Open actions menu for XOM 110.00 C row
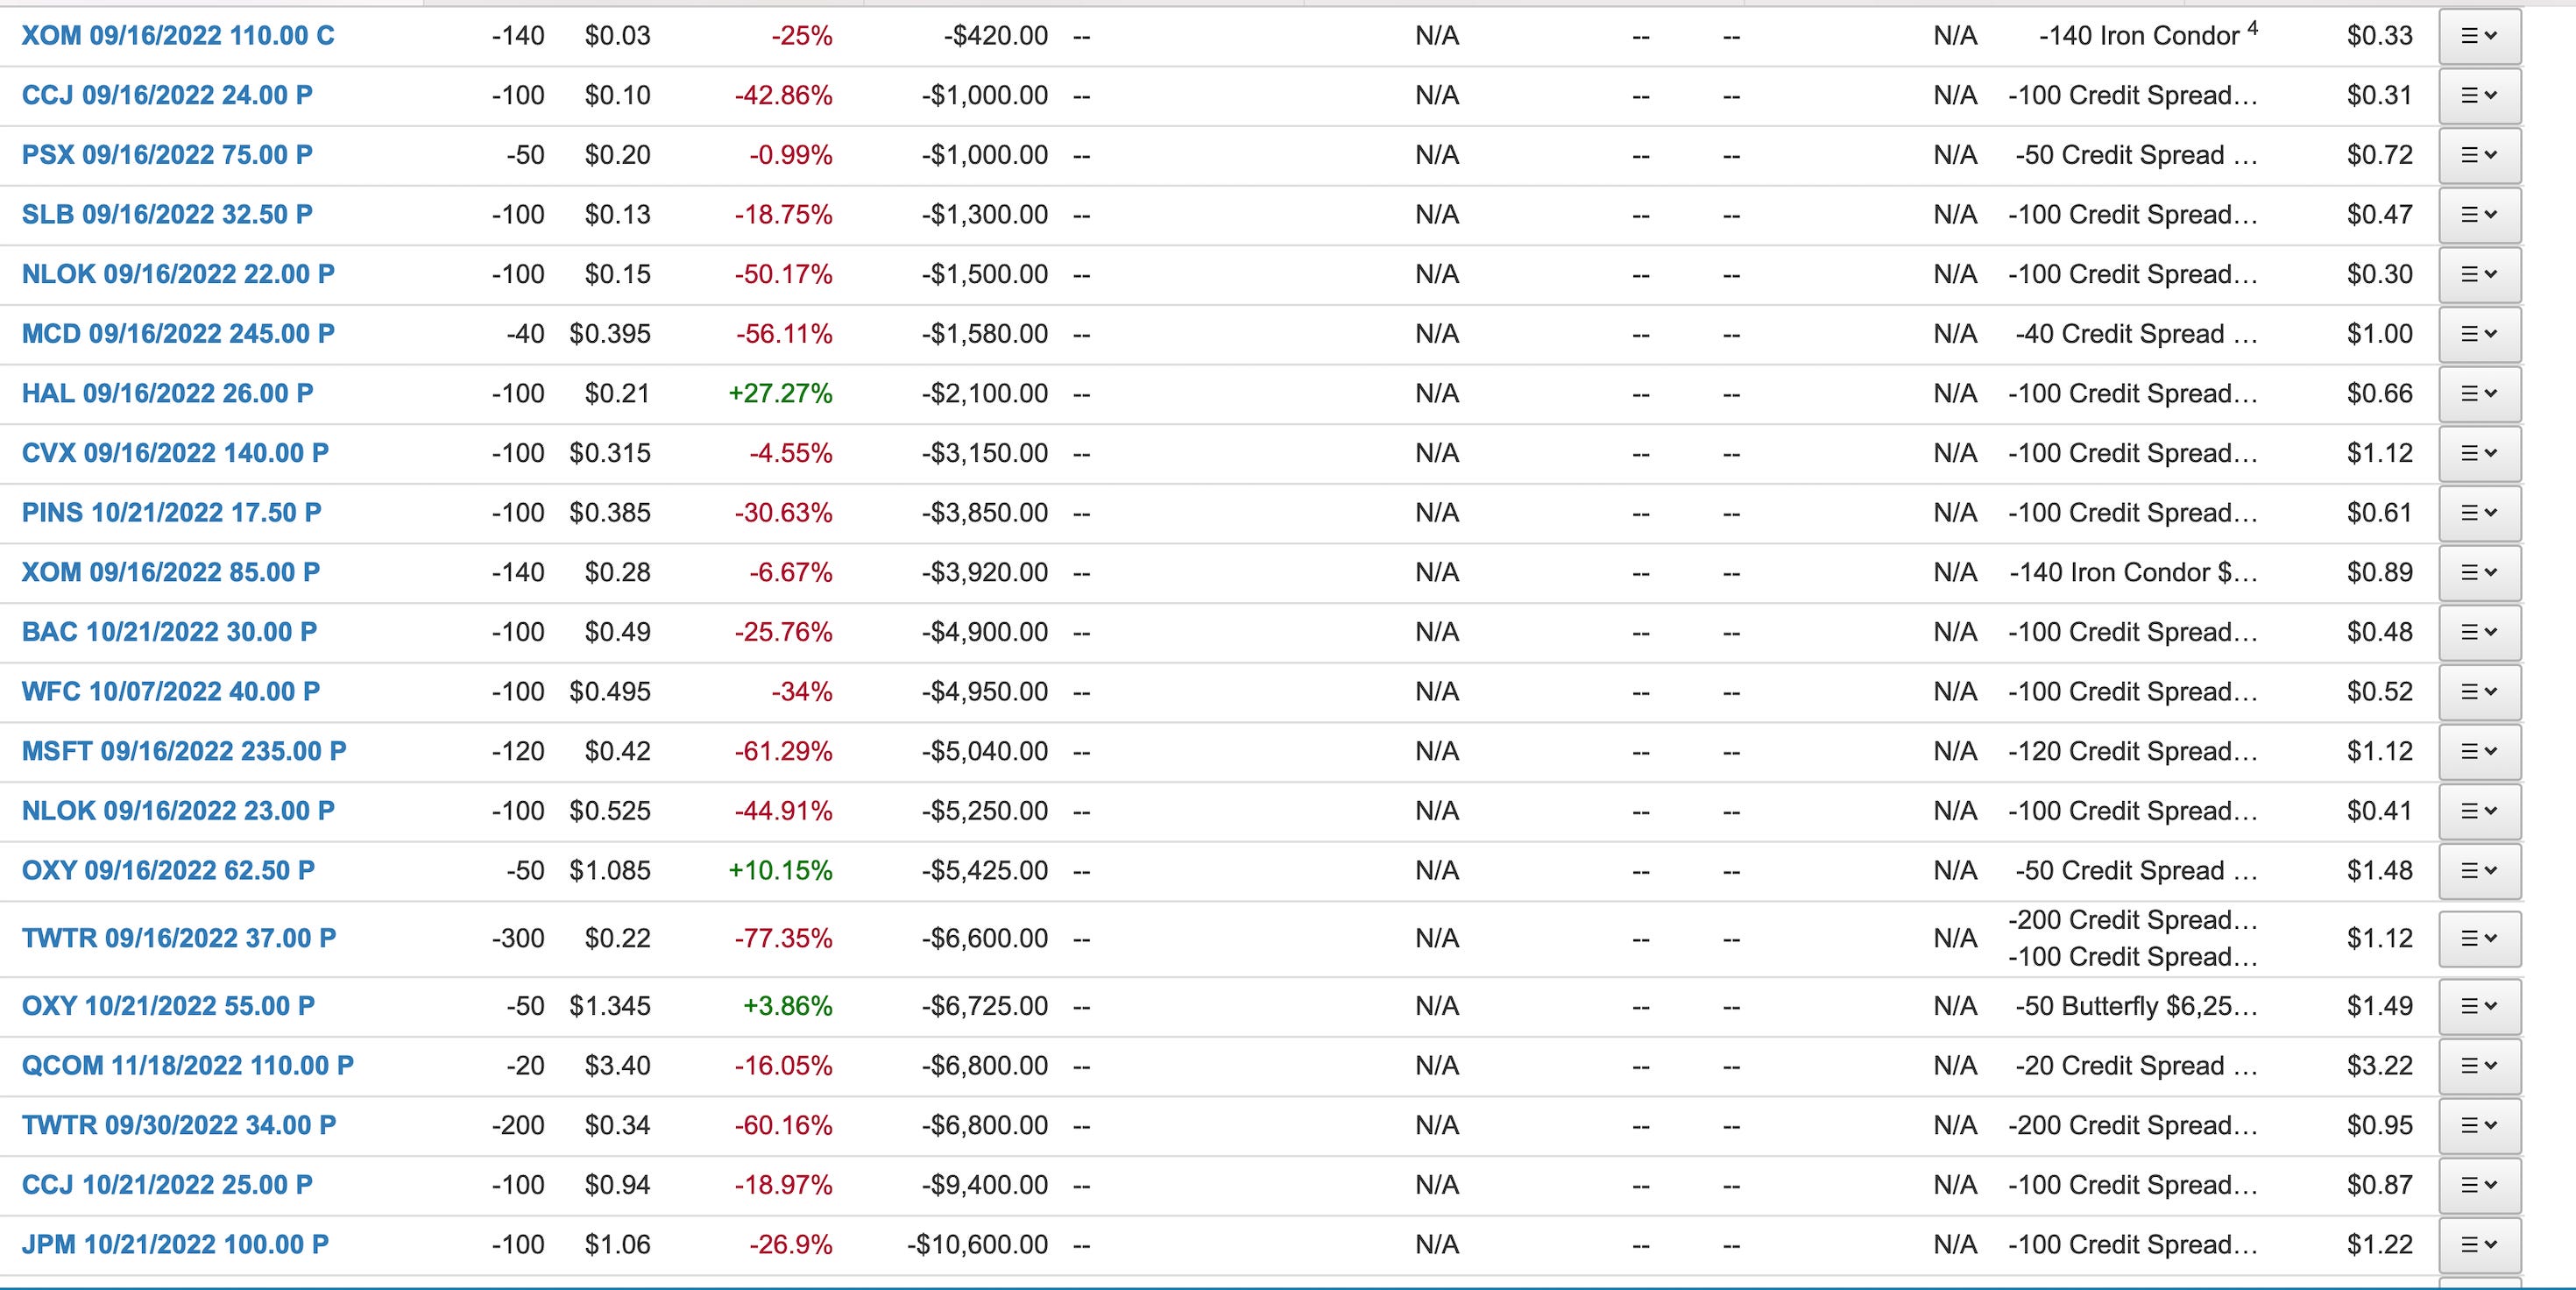 (x=2479, y=36)
